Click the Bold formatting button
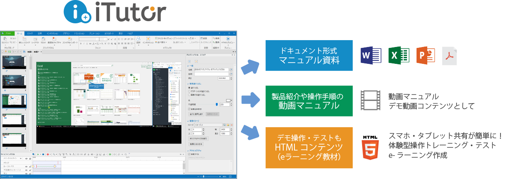The height and width of the screenshot is (179, 507). click(x=81, y=44)
